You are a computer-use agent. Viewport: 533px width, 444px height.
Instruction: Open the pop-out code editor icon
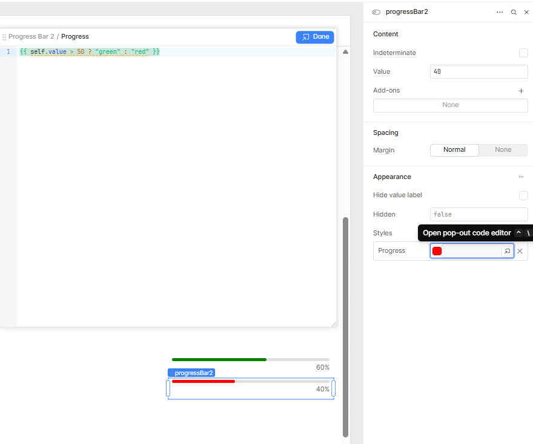pyautogui.click(x=508, y=251)
